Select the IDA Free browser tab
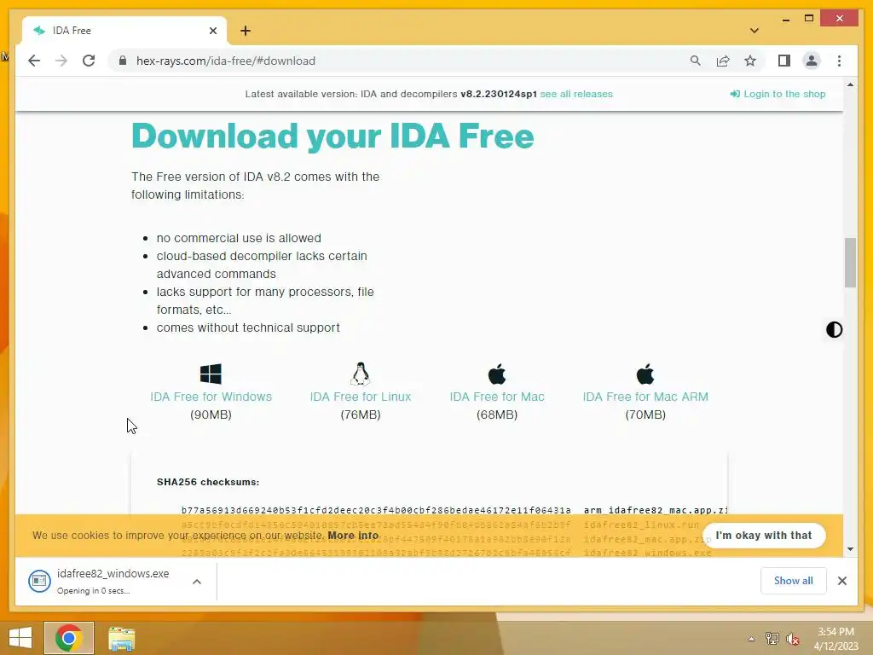 click(x=124, y=31)
